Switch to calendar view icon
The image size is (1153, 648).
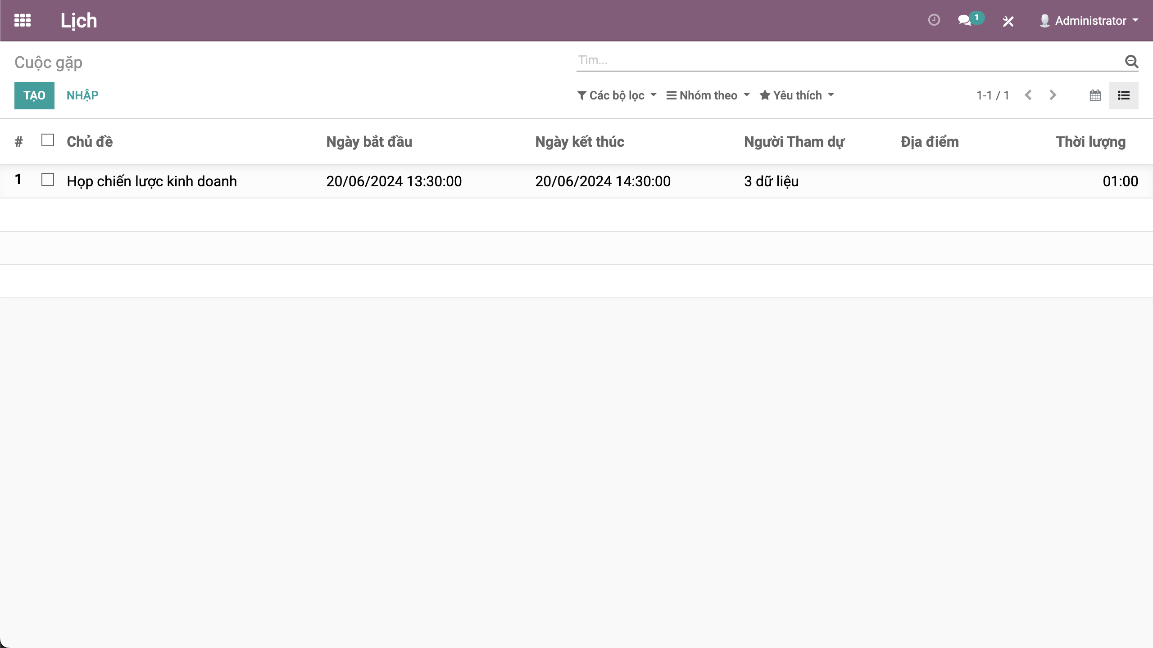(1095, 95)
